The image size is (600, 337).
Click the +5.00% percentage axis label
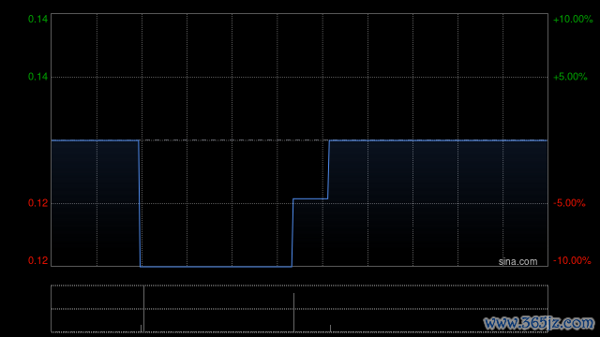tap(570, 77)
